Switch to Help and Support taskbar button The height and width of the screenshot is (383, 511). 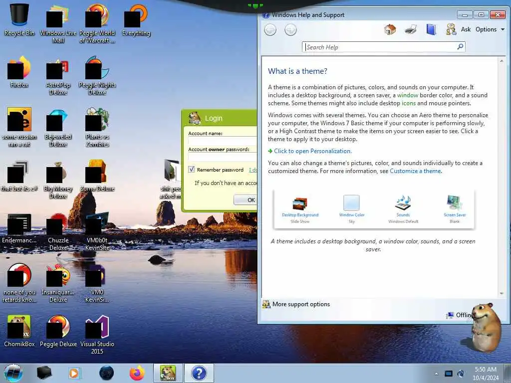199,373
